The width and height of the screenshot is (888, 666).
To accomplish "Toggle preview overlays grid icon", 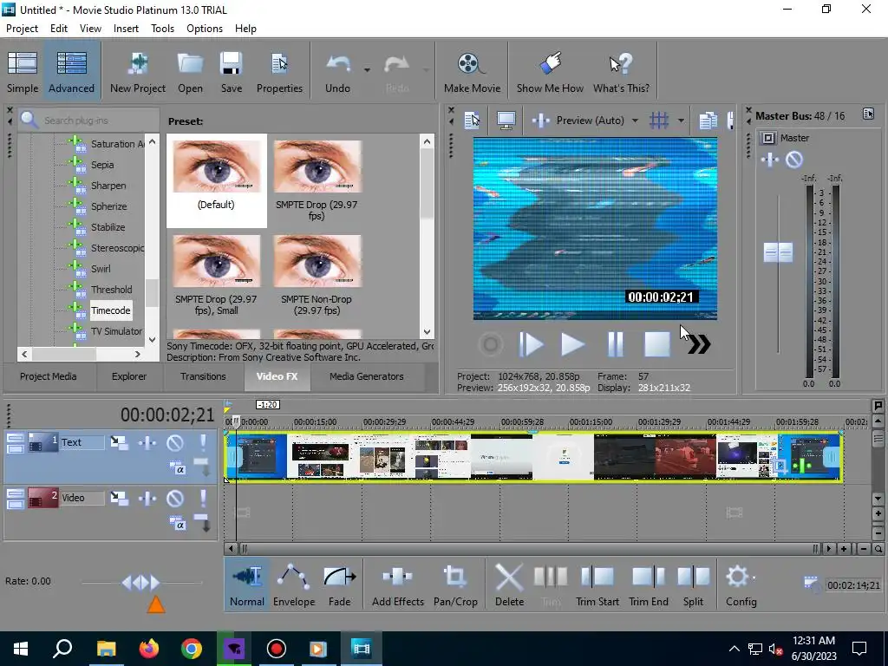I will tap(659, 120).
